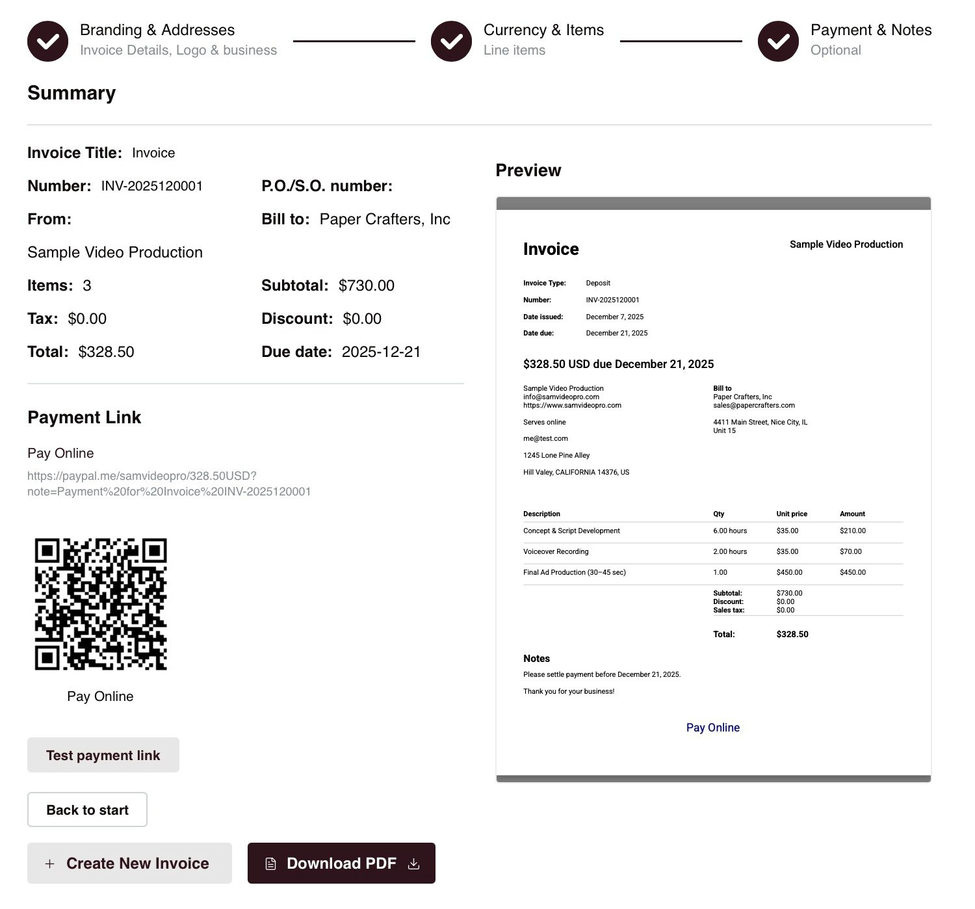Click the Back to start button
975x909 pixels.
[86, 810]
